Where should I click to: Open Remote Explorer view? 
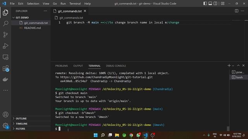click(x=5, y=57)
